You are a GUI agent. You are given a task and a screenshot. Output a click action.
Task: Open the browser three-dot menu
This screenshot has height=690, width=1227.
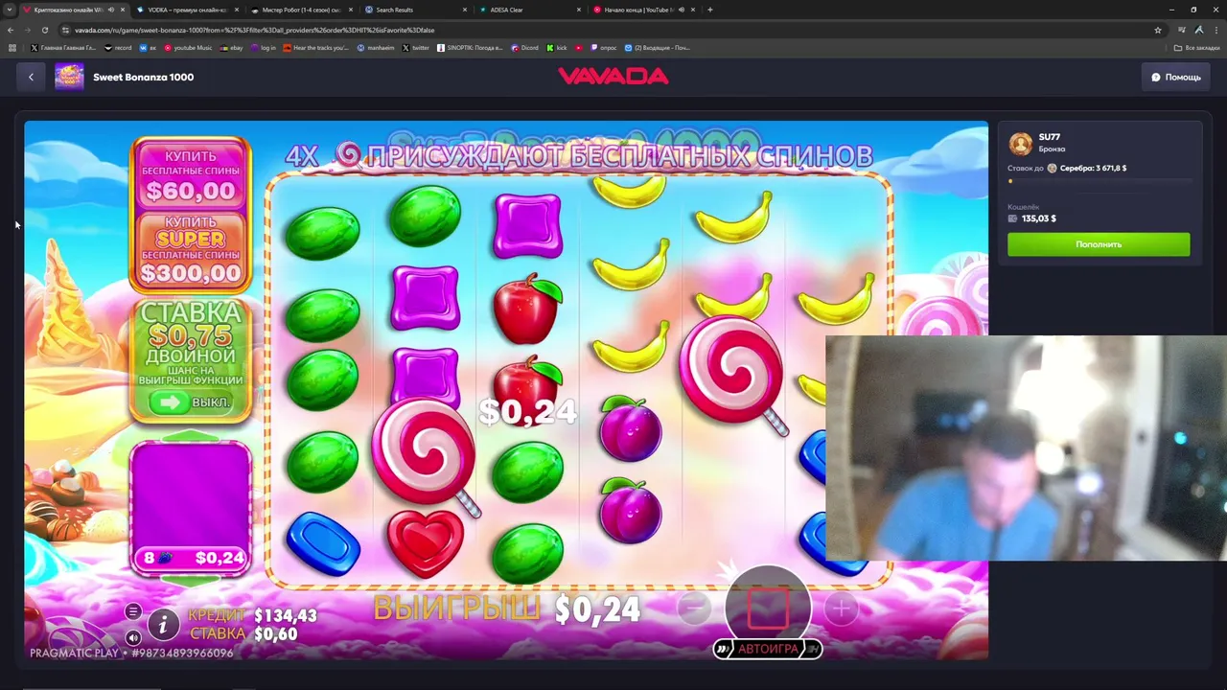point(1215,30)
